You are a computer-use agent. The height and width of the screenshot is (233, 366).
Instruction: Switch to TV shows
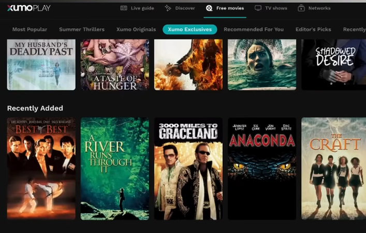[271, 8]
